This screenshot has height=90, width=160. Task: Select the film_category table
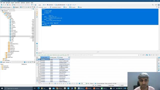pyautogui.click(x=14, y=32)
